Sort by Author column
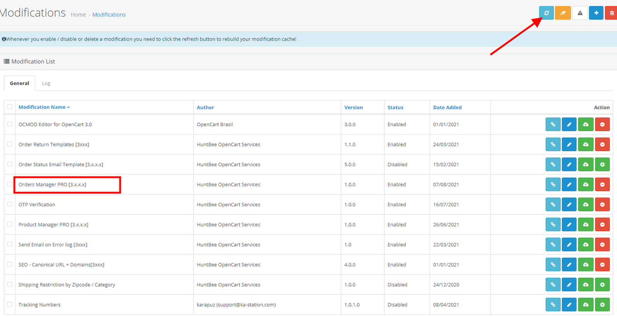The height and width of the screenshot is (317, 617). [x=205, y=108]
